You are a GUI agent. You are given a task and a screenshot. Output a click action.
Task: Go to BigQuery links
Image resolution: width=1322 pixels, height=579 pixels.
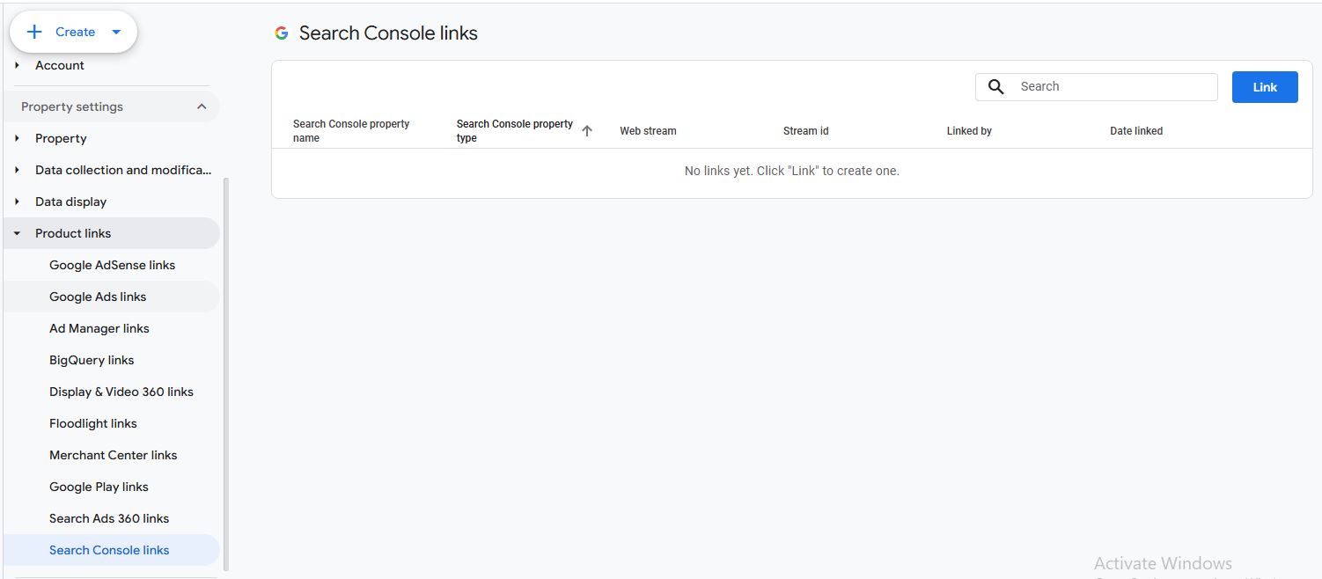click(x=92, y=360)
